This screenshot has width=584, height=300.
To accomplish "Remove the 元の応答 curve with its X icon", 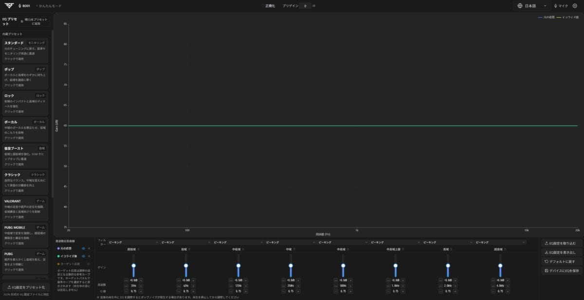I will click(x=89, y=248).
